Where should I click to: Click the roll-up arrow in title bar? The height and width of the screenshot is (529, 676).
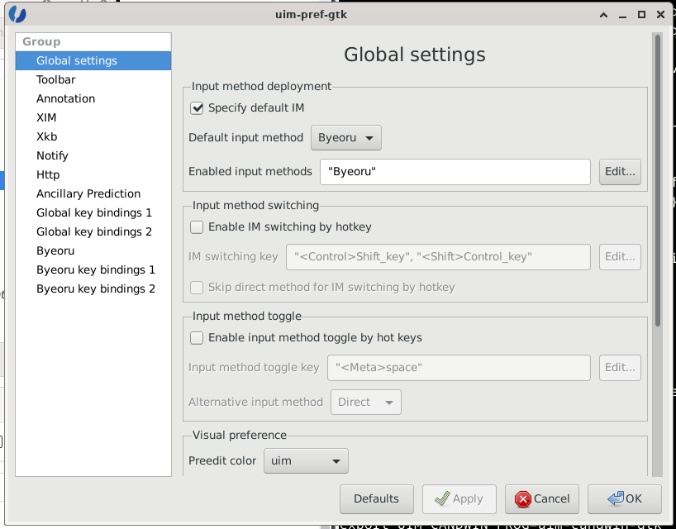point(603,15)
